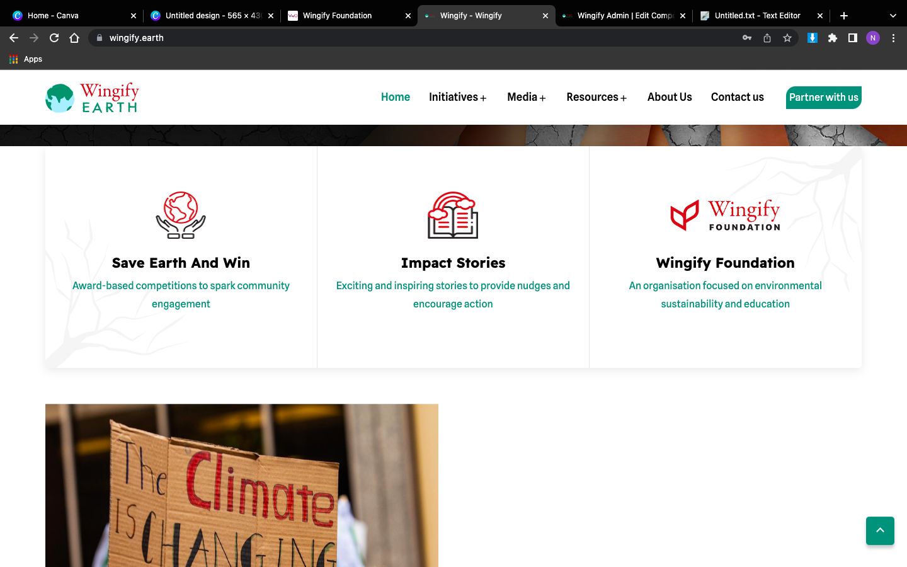Close the Home - Canva tab

point(134,16)
